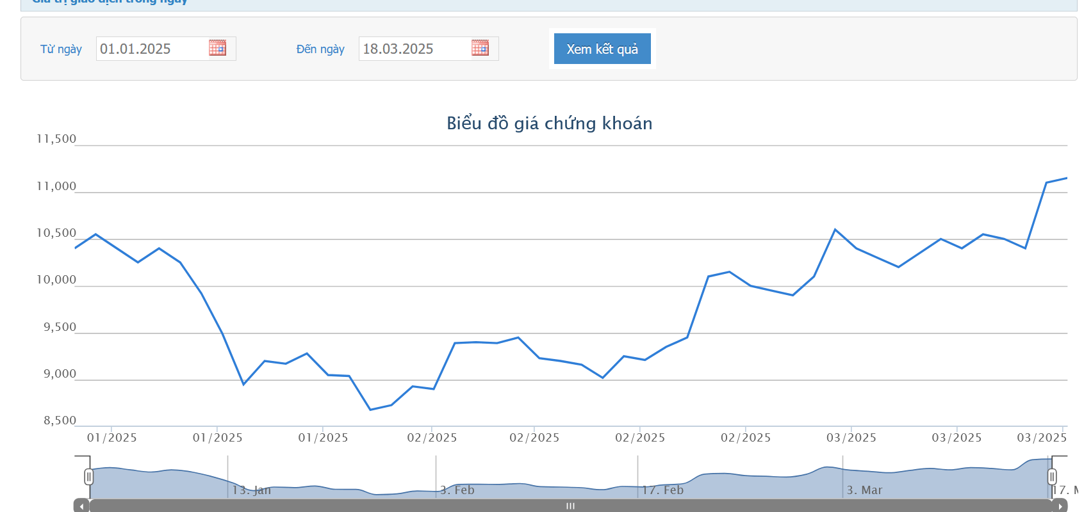Click the right navigator range handle
Screen dimensions: 1084x512
tap(1052, 477)
